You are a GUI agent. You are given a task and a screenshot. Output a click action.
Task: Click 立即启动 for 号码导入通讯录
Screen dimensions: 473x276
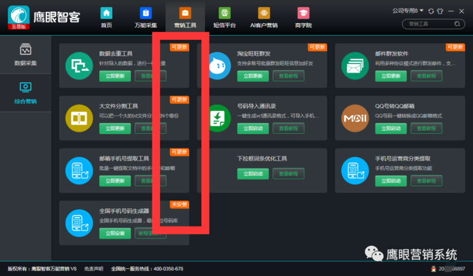(253, 129)
